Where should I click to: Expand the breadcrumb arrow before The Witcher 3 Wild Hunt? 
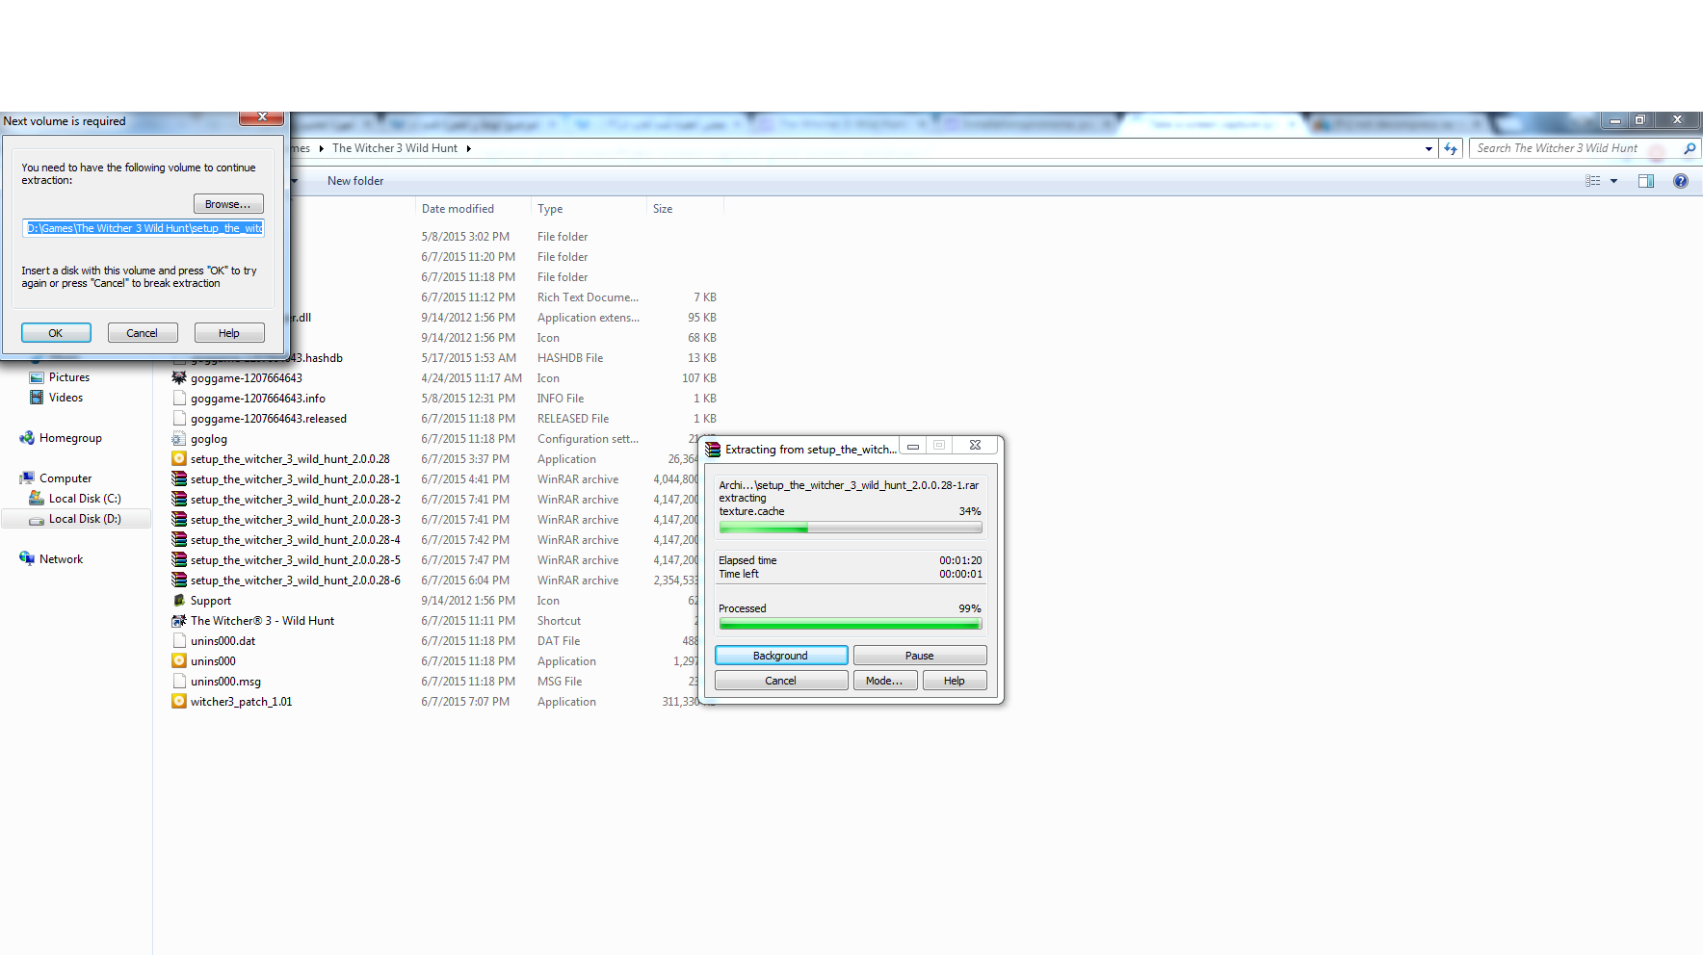click(322, 148)
